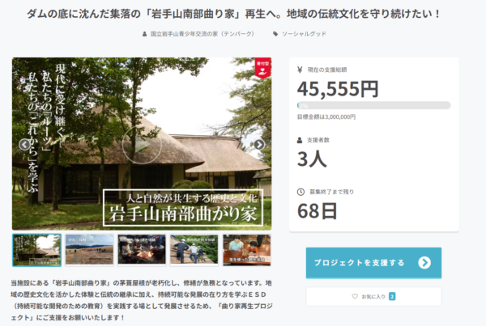Click the person icon beside the organizer name

[144, 34]
